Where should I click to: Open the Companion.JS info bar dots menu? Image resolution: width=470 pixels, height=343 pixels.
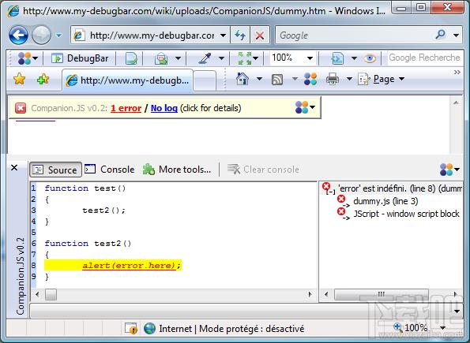click(305, 107)
